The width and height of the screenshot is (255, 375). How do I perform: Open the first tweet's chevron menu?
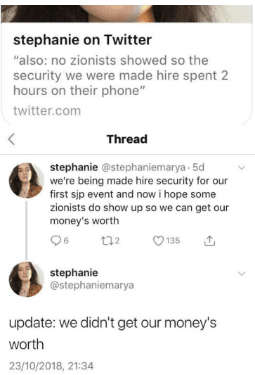pyautogui.click(x=242, y=167)
